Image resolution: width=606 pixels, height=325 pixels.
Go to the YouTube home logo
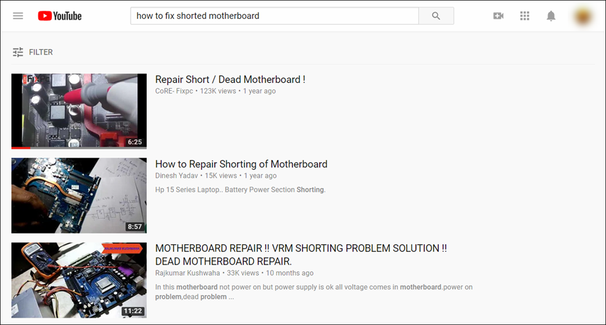[59, 16]
